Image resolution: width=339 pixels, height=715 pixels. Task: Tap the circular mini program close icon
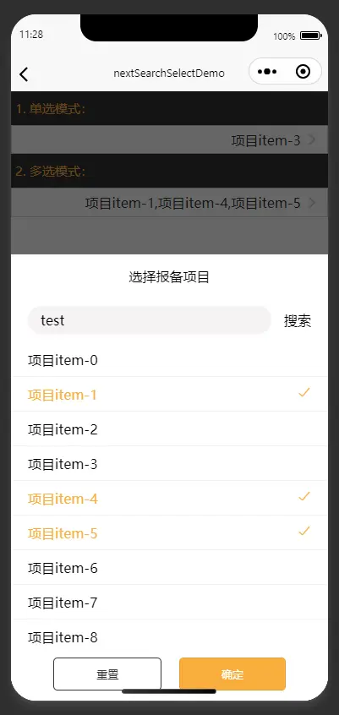point(303,72)
